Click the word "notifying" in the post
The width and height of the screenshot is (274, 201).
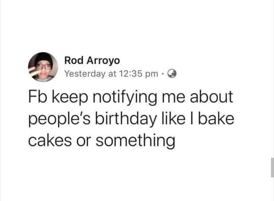(x=125, y=98)
